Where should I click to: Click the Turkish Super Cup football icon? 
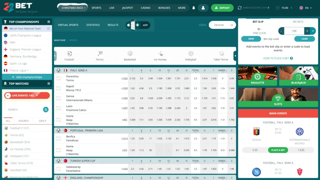[x=58, y=161]
